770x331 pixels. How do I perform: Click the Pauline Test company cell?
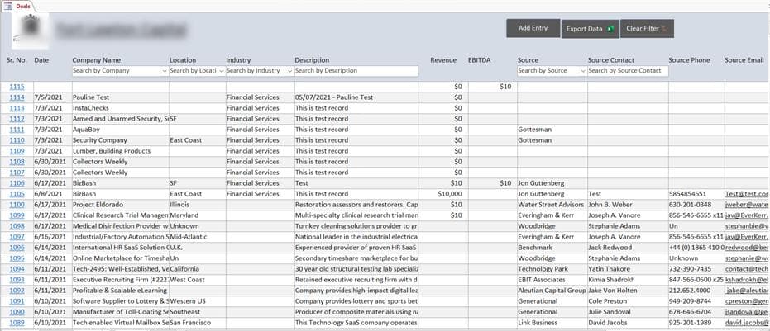coord(120,97)
